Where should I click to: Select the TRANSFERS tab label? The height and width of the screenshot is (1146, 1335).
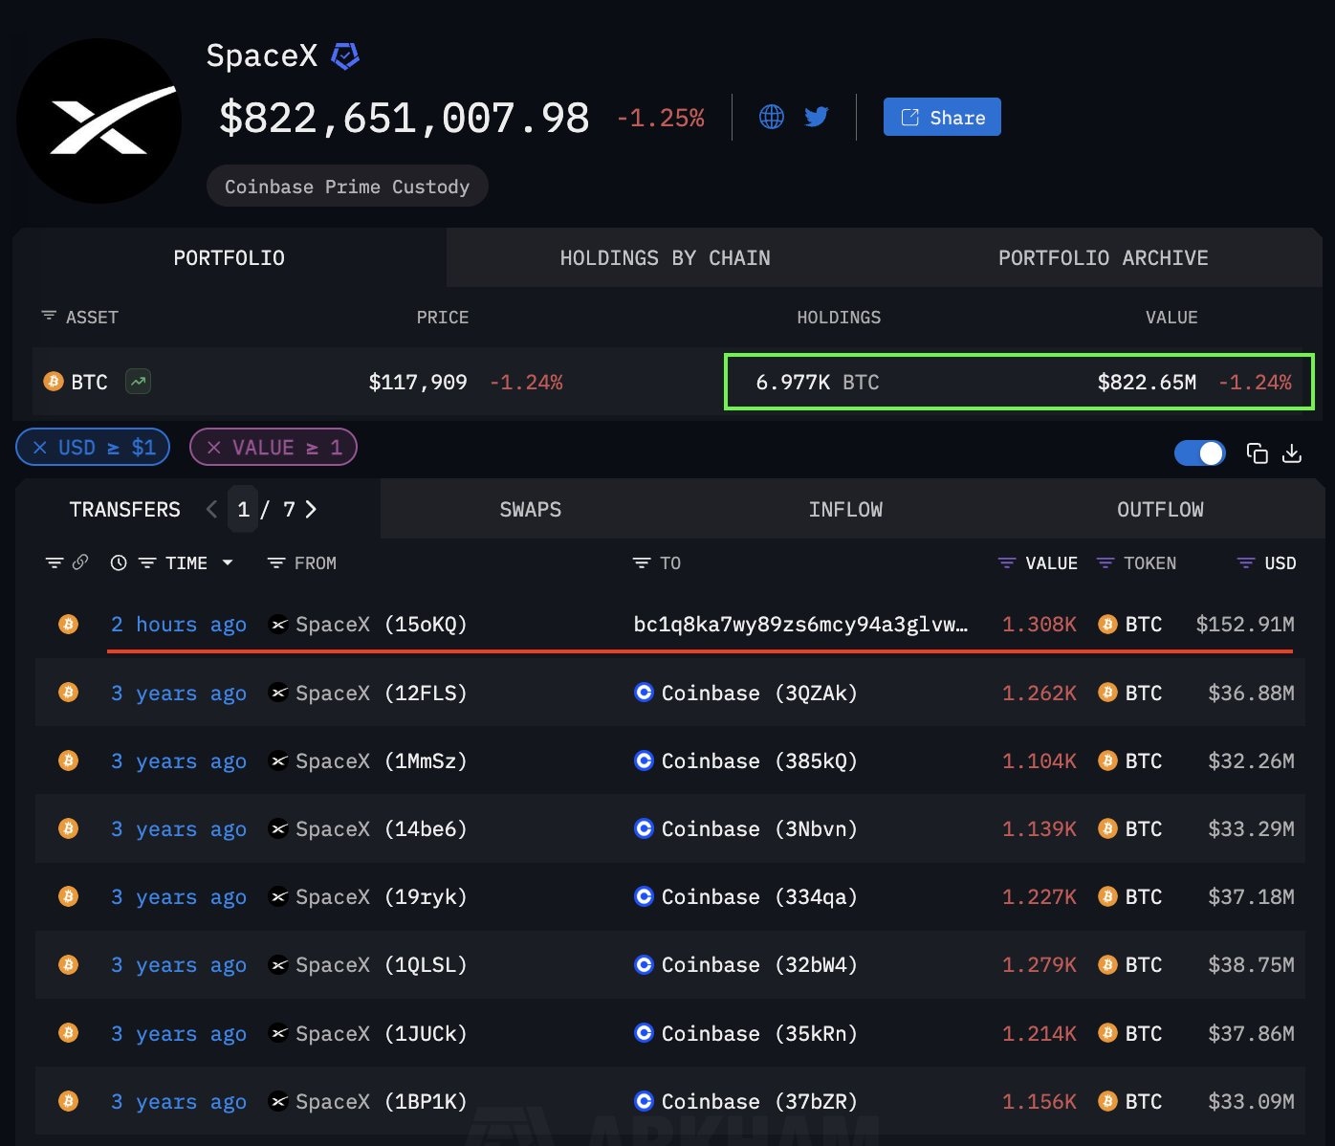[125, 509]
